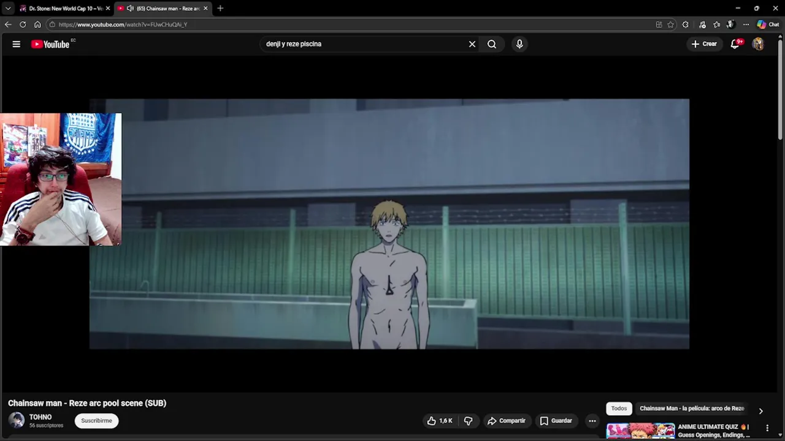Open Anime Ultimate Quiz thumbnail
Viewport: 785px width, 441px height.
(x=640, y=431)
